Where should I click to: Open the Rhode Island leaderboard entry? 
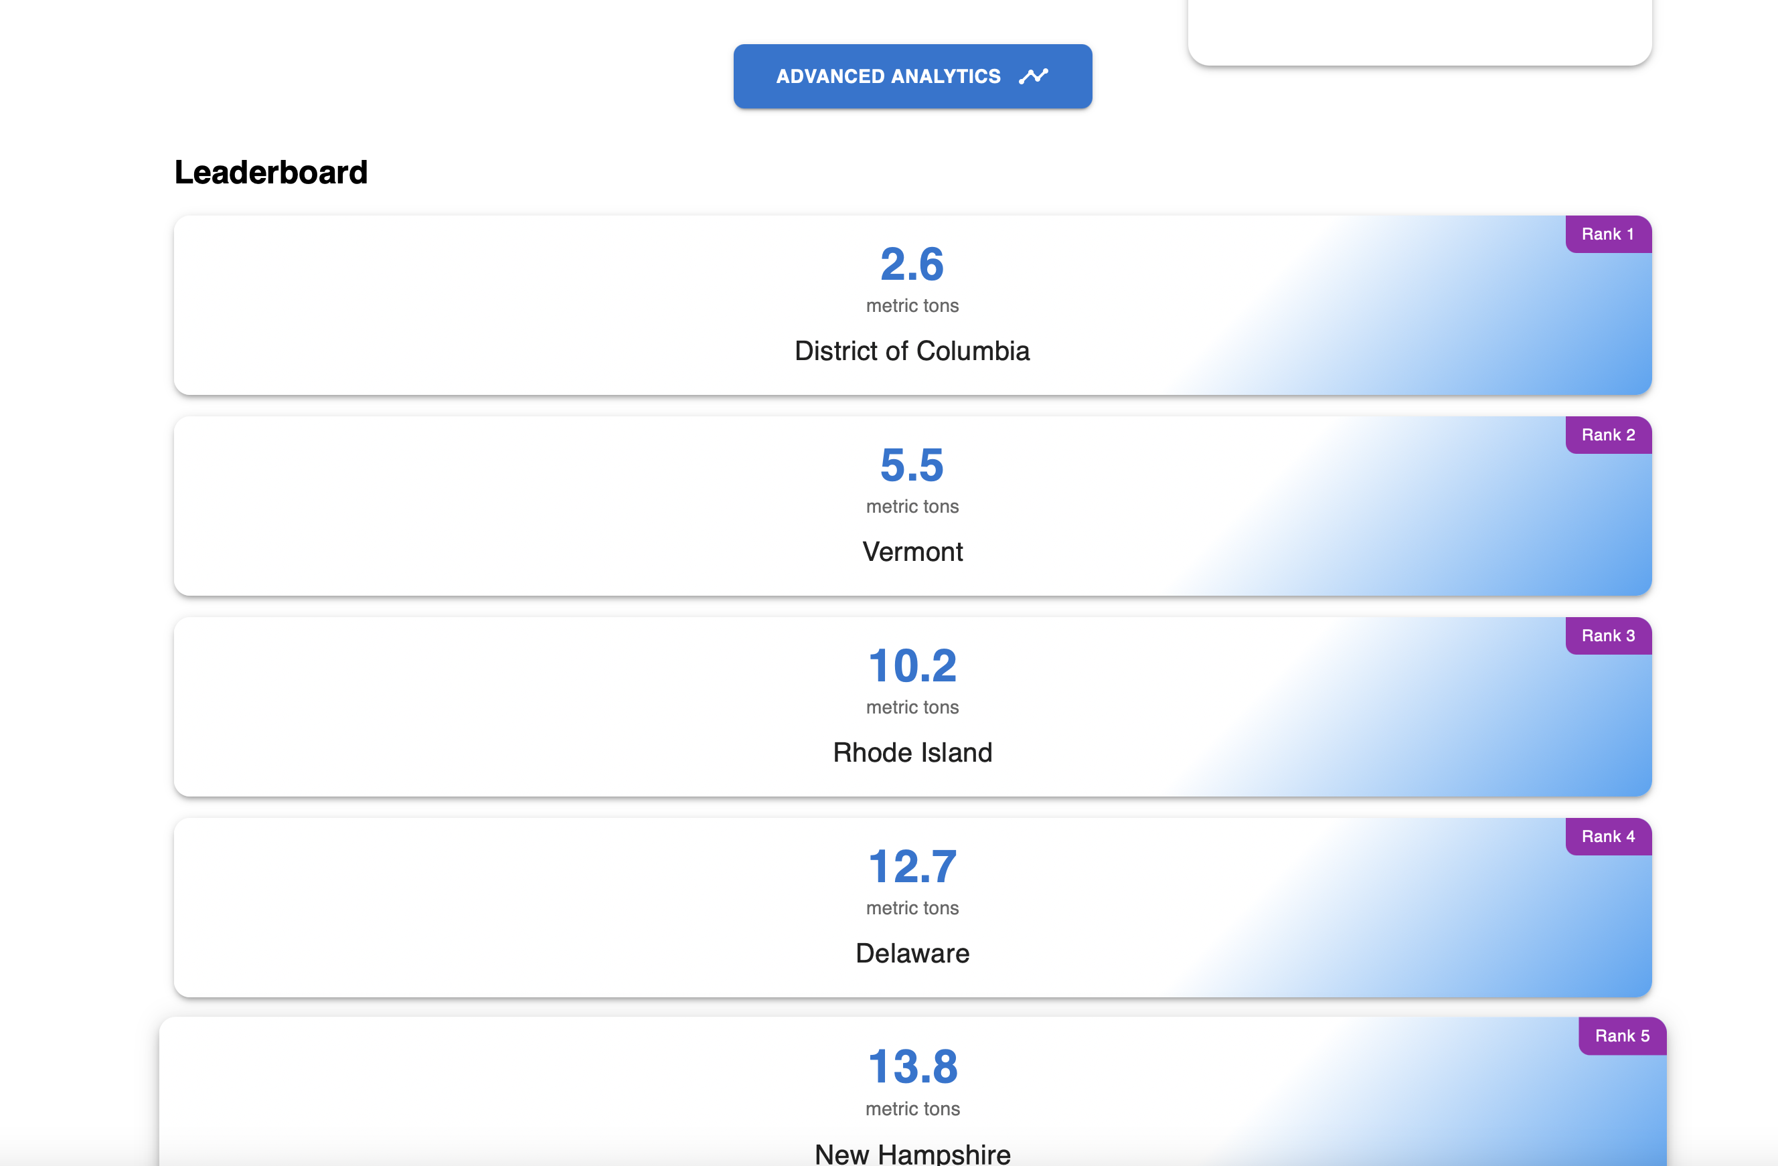pos(911,753)
